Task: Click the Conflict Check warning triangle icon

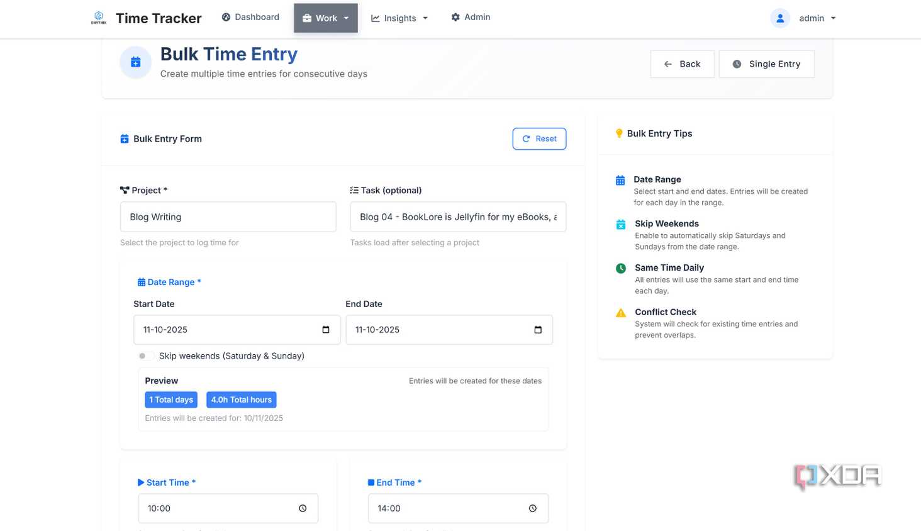Action: coord(621,313)
